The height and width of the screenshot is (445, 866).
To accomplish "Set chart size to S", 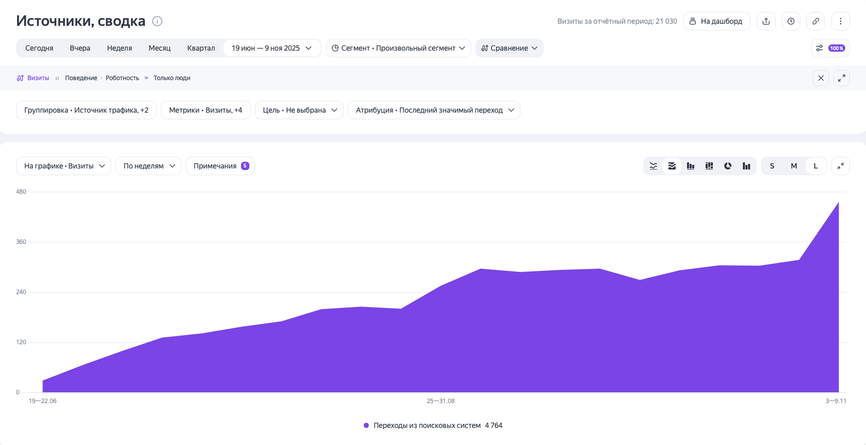I will [772, 166].
